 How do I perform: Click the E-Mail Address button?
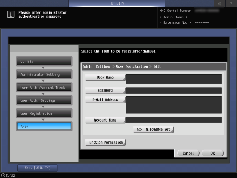click(105, 100)
